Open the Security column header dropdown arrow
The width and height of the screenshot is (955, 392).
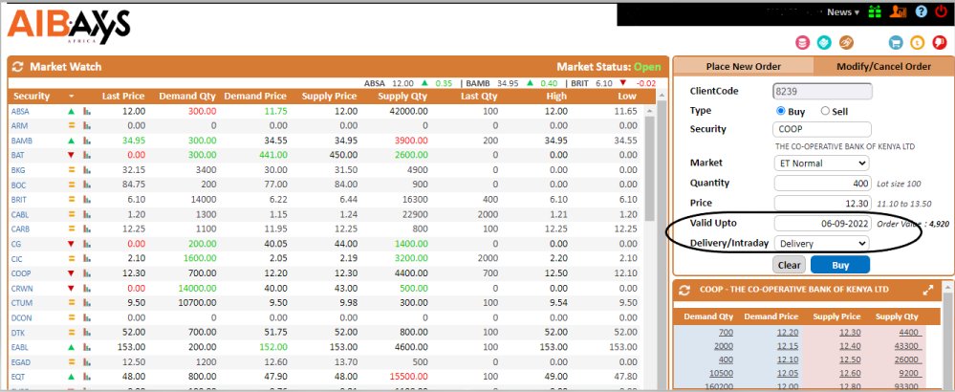coord(72,97)
